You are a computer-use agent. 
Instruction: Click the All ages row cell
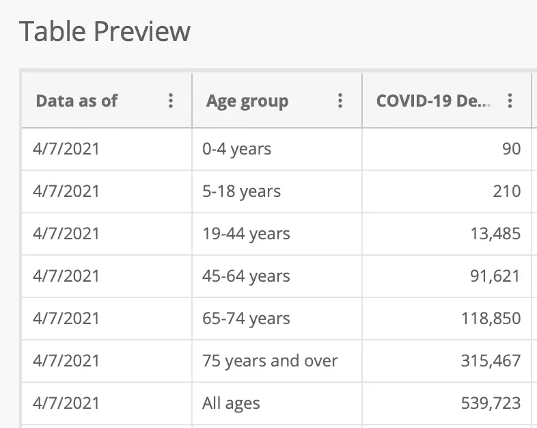point(231,403)
